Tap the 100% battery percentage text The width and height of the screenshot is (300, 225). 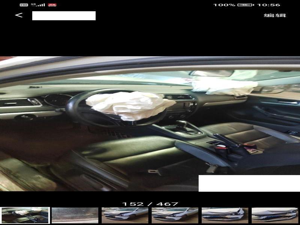pos(224,5)
